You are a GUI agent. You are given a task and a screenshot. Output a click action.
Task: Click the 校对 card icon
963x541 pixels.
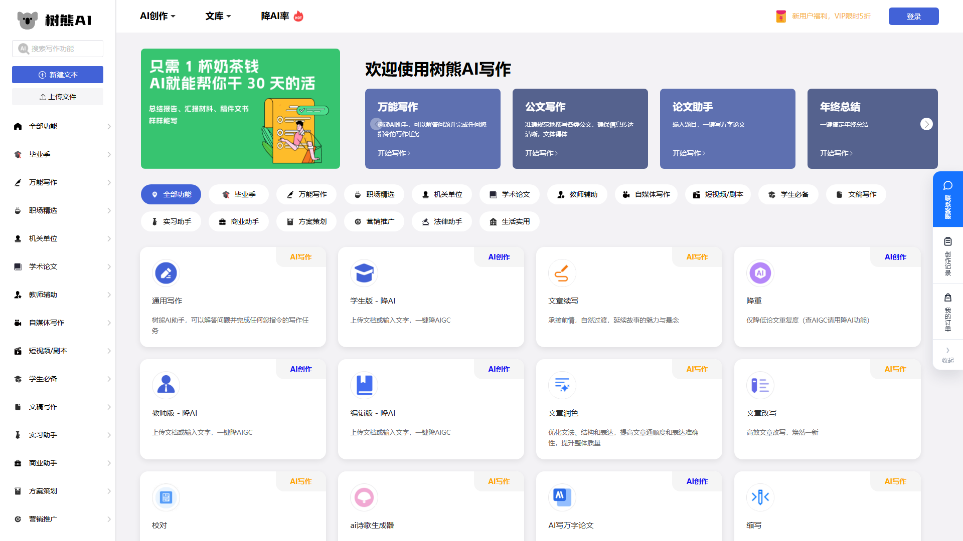click(166, 497)
